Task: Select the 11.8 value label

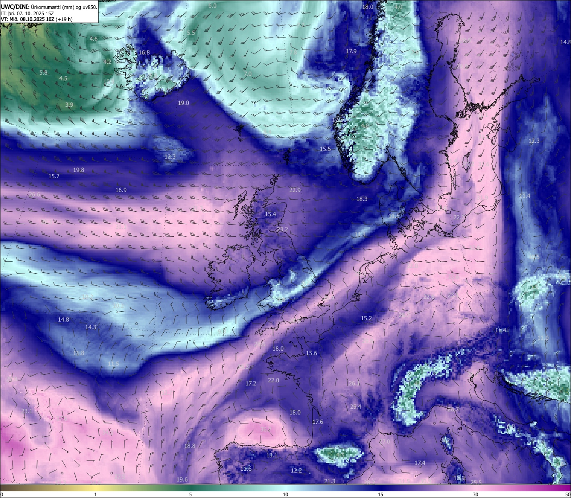Action: point(79,353)
